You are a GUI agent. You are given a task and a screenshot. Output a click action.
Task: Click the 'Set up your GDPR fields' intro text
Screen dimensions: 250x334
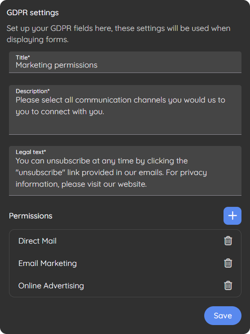[118, 34]
